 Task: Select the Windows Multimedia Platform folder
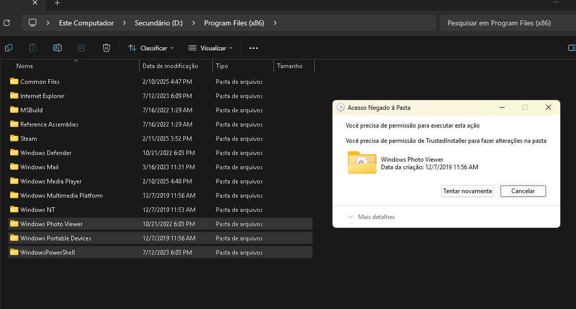[x=61, y=195]
